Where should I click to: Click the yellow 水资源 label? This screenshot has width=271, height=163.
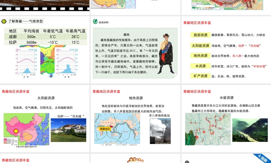coord(201,66)
